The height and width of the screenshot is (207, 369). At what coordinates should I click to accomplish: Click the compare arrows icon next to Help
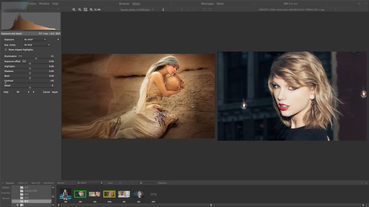(18, 92)
